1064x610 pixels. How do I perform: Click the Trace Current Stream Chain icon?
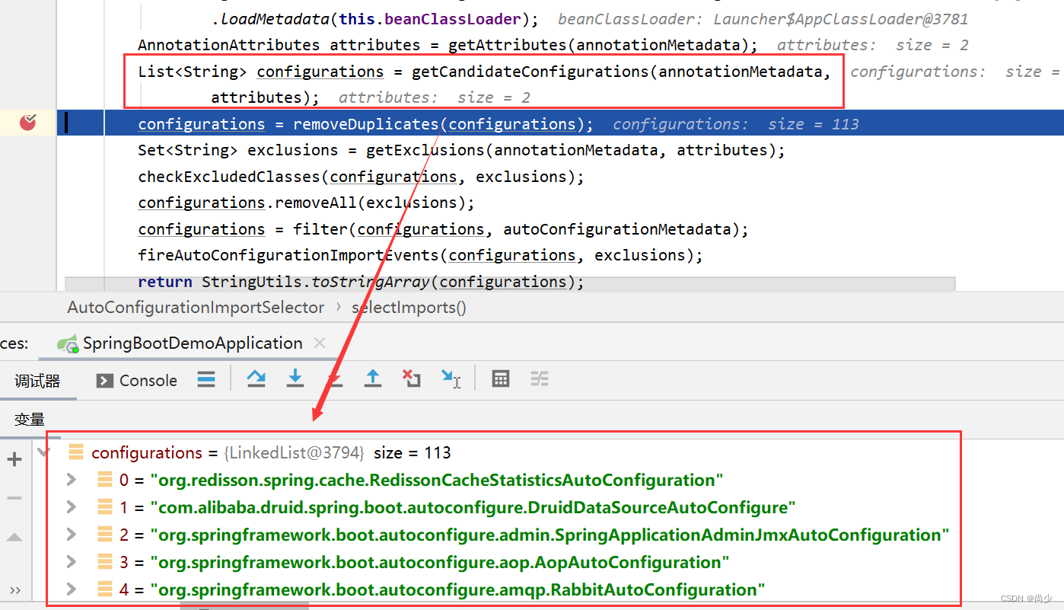pyautogui.click(x=540, y=378)
